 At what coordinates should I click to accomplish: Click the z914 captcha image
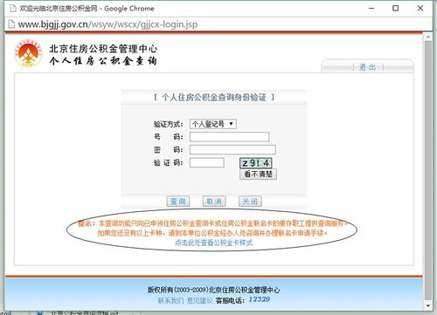[255, 163]
